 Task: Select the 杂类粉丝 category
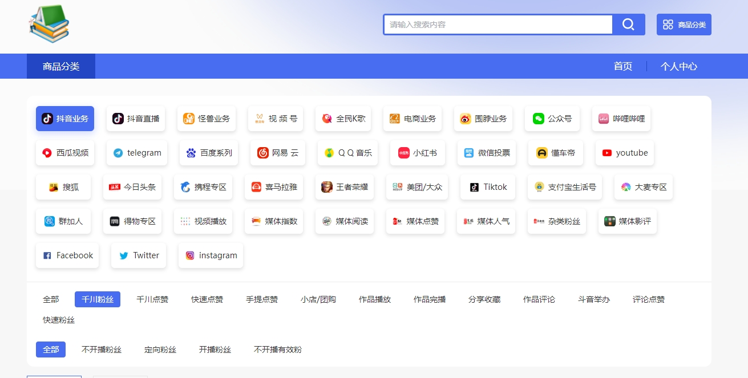(x=557, y=221)
